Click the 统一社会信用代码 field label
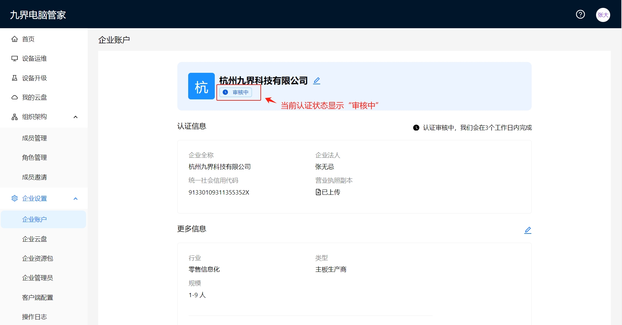The width and height of the screenshot is (622, 325). coord(213,180)
